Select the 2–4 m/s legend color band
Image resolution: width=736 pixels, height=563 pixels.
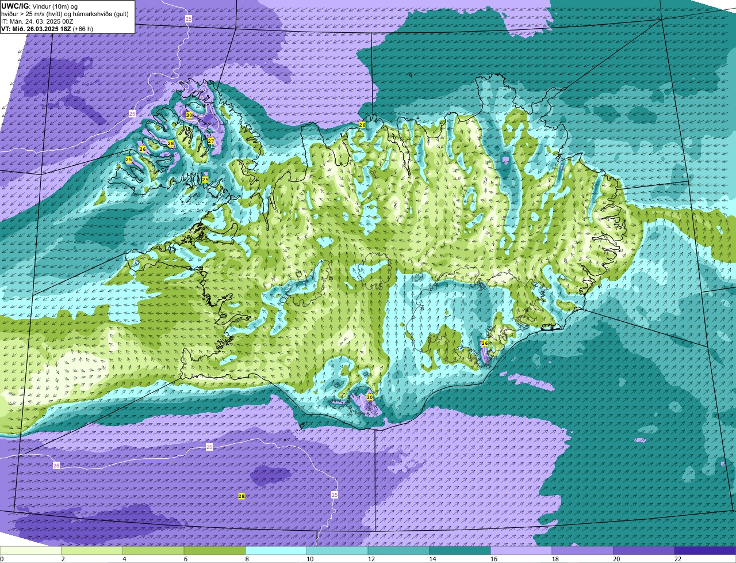tap(92, 550)
